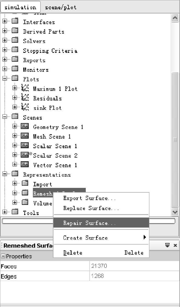This screenshot has height=307, width=180.
Task: Click the Solvers folder icon
Action: (x=15, y=40)
